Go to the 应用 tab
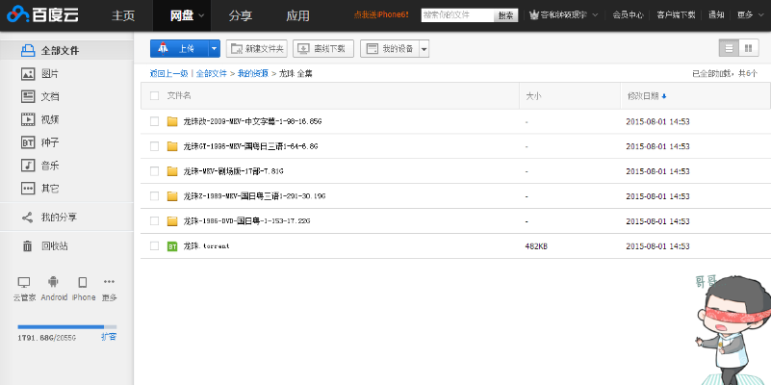Viewport: 771px width, 385px height. pos(298,15)
